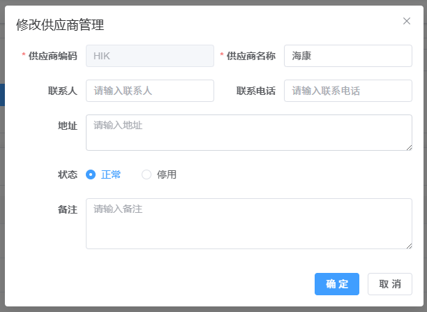The image size is (427, 312).
Task: Focus the 供应商名称 field containing 海康
Action: click(x=347, y=56)
